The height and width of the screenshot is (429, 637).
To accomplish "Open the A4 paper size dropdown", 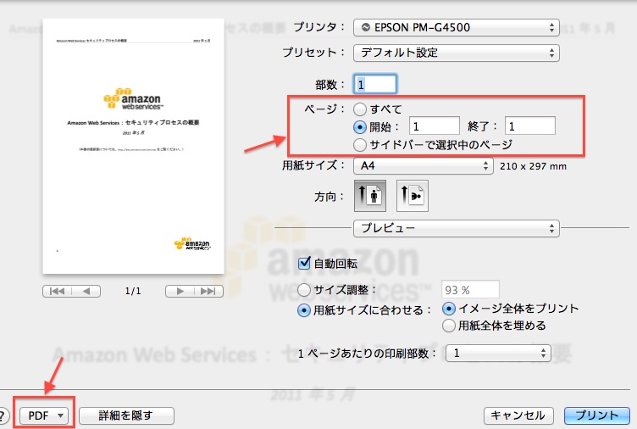I will tap(424, 165).
